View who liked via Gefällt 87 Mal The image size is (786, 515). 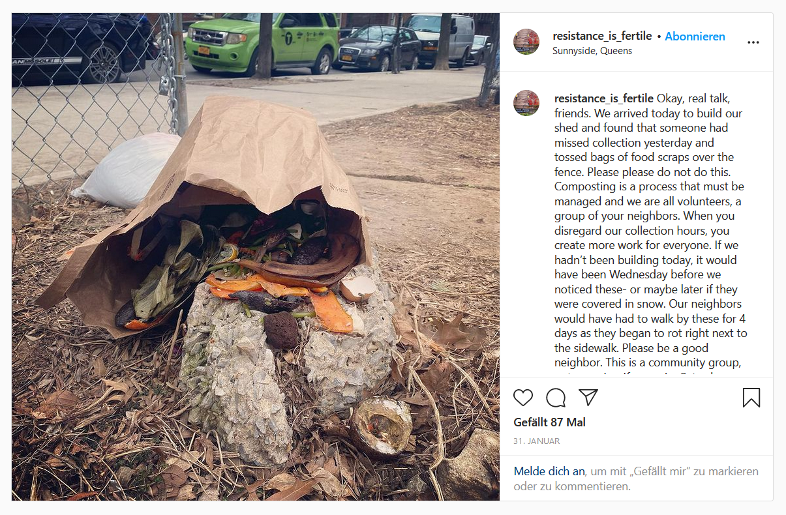[x=550, y=422]
